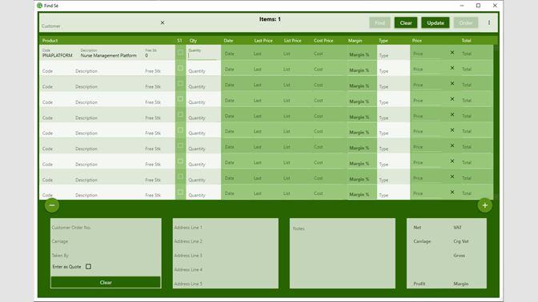This screenshot has width=538, height=302.
Task: Click the X icon in the third grid row
Action: tap(452, 84)
